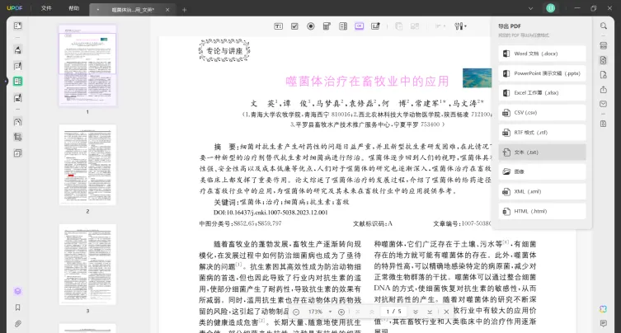Image resolution: width=621 pixels, height=333 pixels.
Task: Open search in the right sidebar
Action: coord(603,26)
